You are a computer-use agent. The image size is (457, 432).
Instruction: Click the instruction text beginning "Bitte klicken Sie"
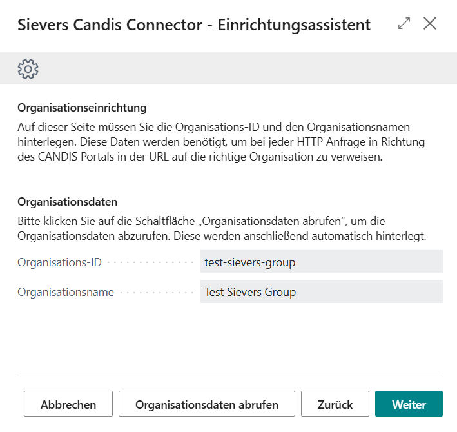coord(222,228)
